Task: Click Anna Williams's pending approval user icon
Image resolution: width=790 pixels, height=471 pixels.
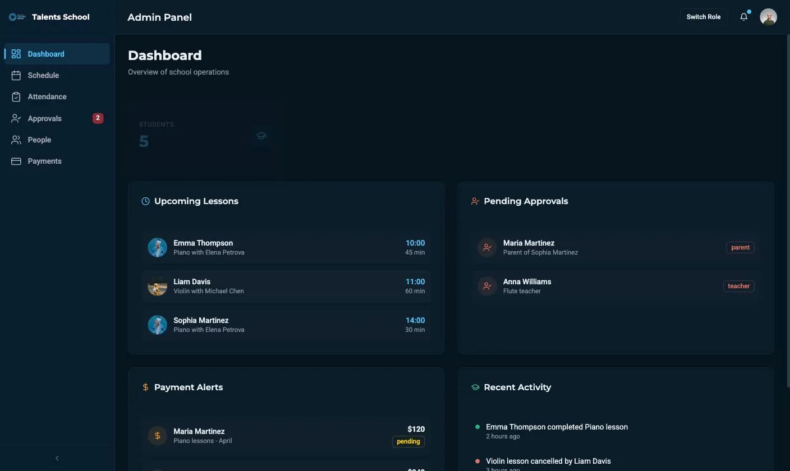Action: click(x=487, y=286)
